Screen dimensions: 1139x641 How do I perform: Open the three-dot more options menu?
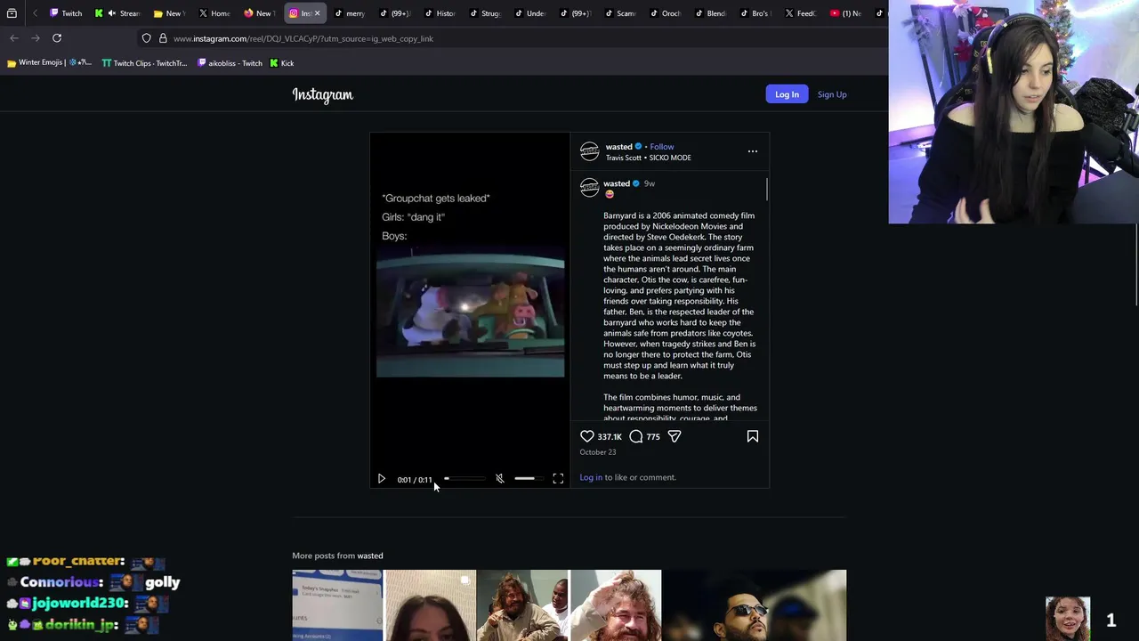tap(753, 151)
